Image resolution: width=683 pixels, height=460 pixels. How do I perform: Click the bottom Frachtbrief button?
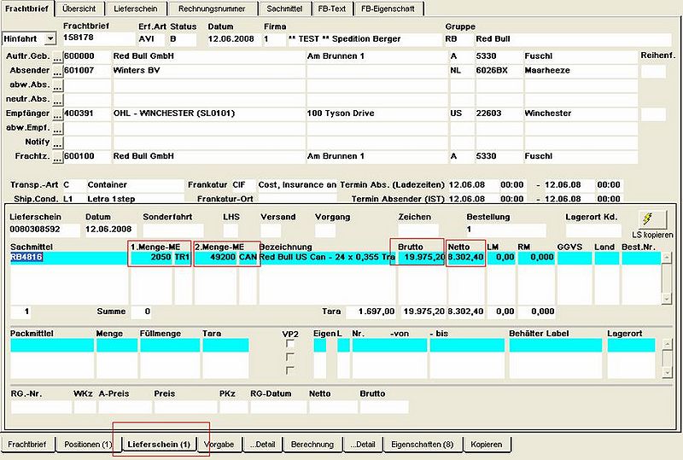point(27,445)
